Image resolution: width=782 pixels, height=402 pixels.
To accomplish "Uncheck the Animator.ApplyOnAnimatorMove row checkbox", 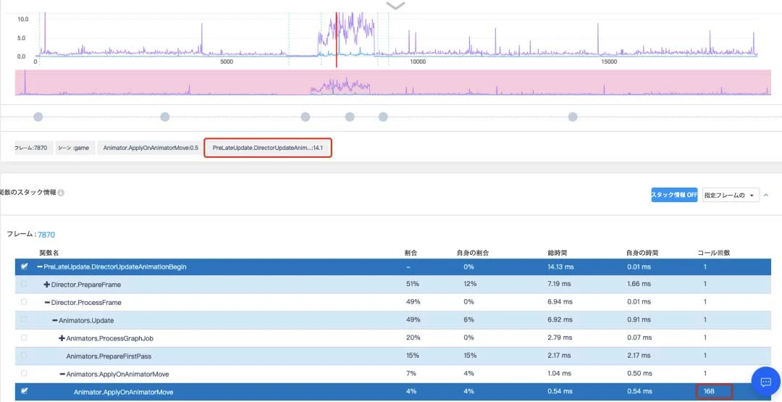I will click(24, 392).
